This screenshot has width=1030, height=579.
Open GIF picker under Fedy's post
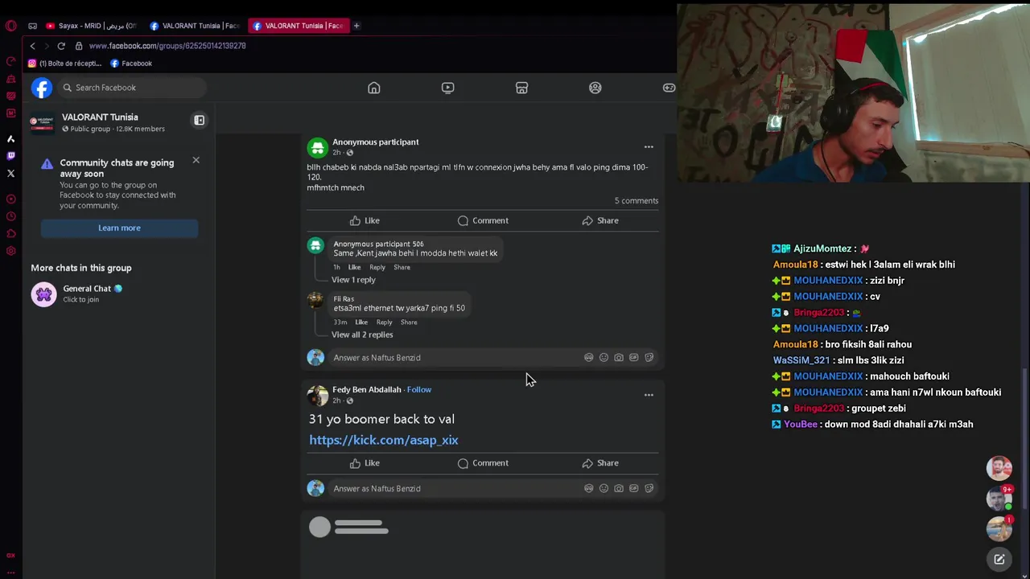click(x=634, y=488)
